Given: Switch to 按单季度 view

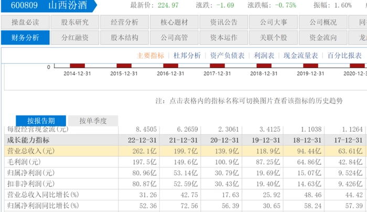Looking at the screenshot, I should point(93,121).
